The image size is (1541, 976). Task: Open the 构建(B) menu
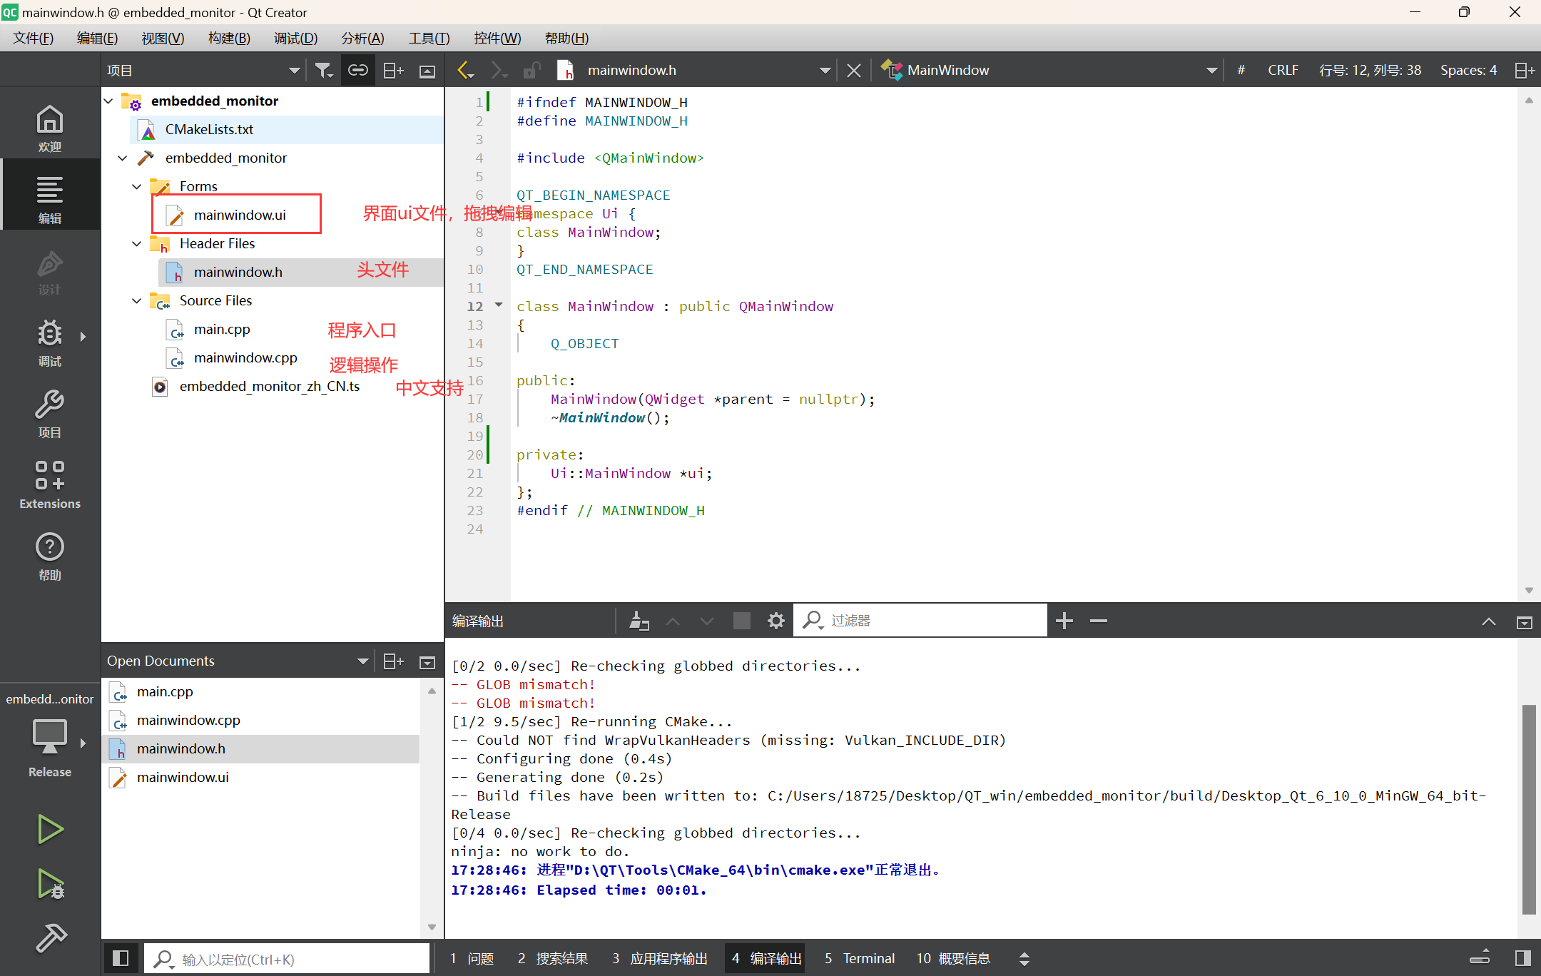(228, 38)
